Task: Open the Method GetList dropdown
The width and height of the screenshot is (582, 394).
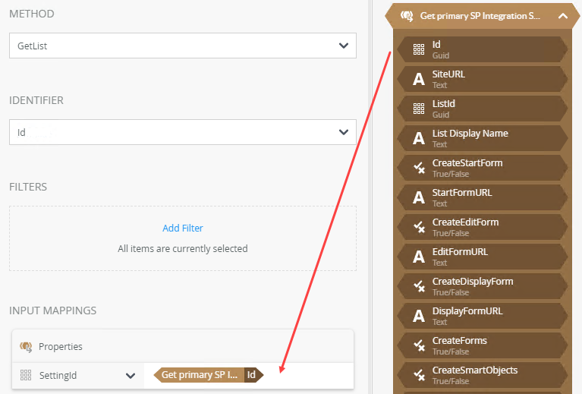Action: click(x=183, y=46)
